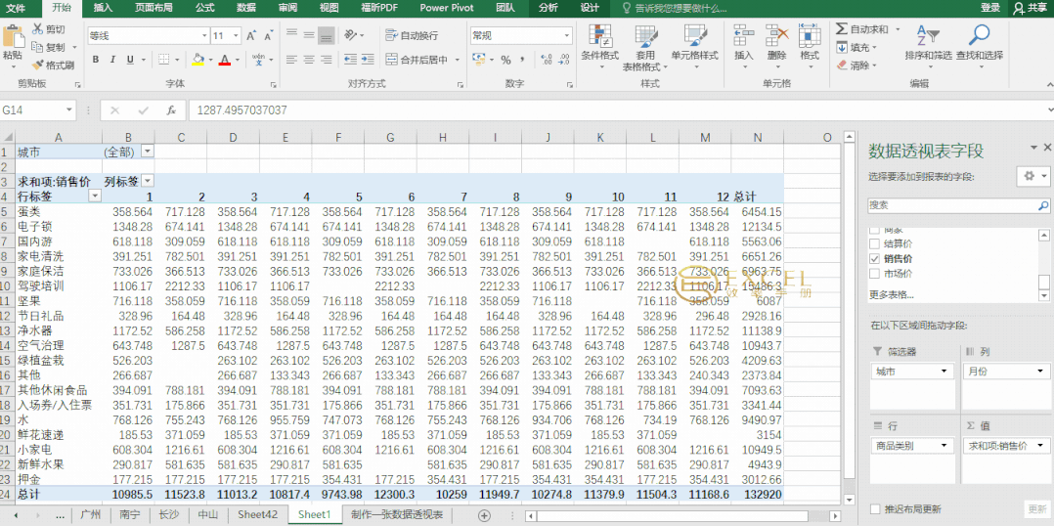Click the cell borders icon
The height and width of the screenshot is (526, 1054).
(164, 60)
